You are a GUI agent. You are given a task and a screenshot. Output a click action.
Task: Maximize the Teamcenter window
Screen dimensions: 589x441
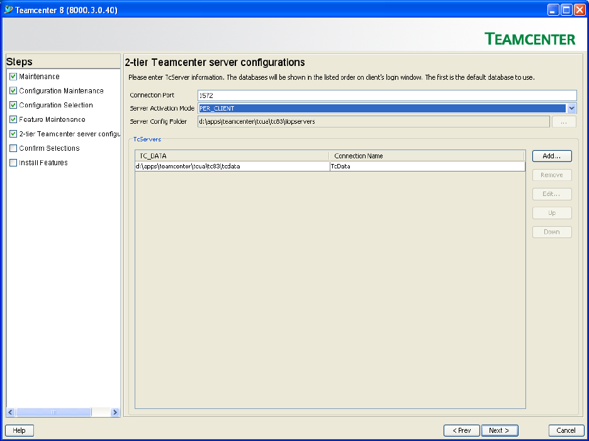pyautogui.click(x=566, y=10)
